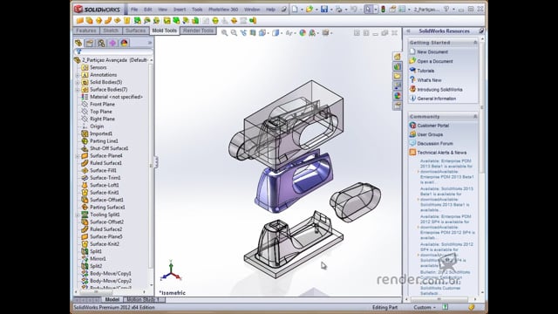Screen dimensions: 558x314
Task: Collapse the Getting Started section
Action: (x=475, y=43)
